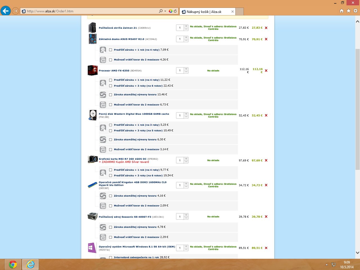Check the 3-year warranty extension for 22,43 €
360x270 pixels.
coord(111,86)
